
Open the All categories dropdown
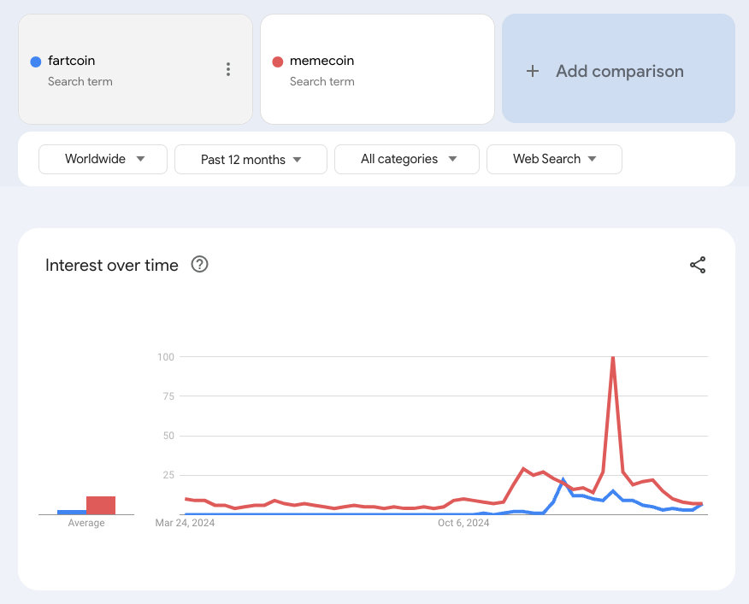point(407,159)
